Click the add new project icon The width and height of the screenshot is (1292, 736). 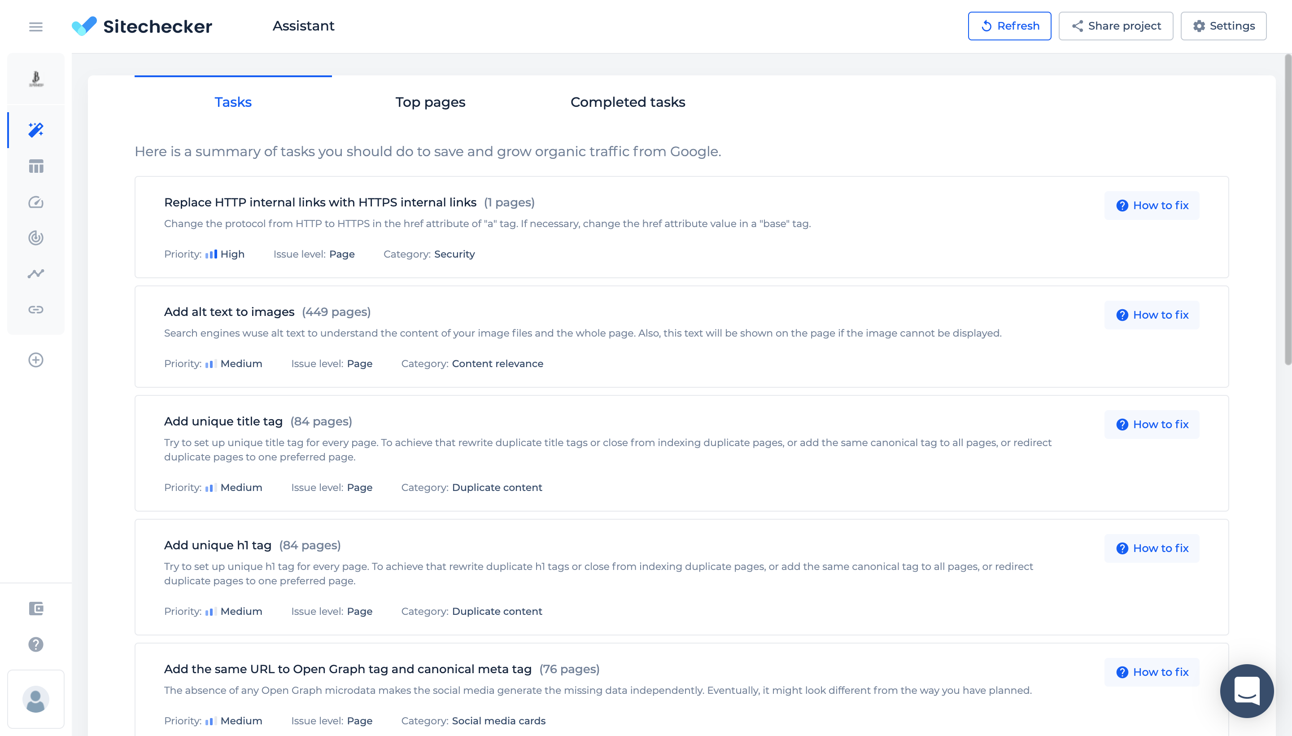click(35, 359)
